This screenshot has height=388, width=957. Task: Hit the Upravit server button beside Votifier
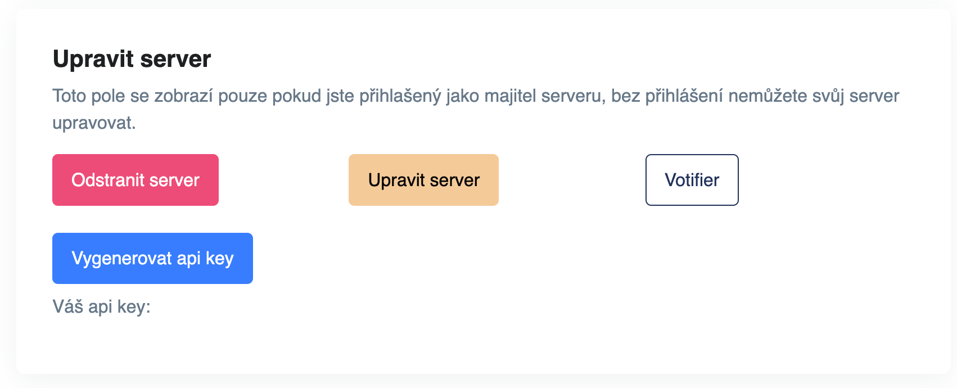click(423, 180)
